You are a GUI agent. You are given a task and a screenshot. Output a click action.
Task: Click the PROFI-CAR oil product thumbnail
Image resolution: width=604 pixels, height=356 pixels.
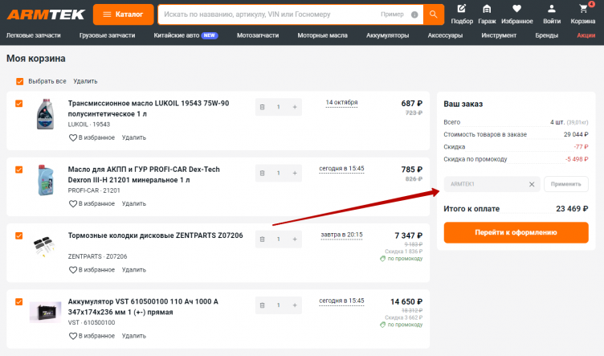[45, 180]
